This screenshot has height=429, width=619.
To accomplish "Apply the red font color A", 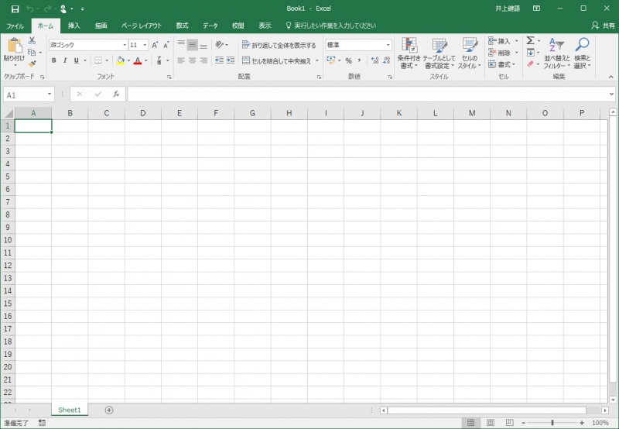I will point(138,60).
